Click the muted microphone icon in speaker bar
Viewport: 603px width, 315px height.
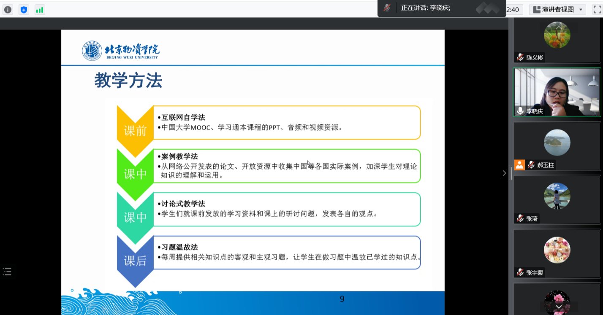click(x=387, y=8)
